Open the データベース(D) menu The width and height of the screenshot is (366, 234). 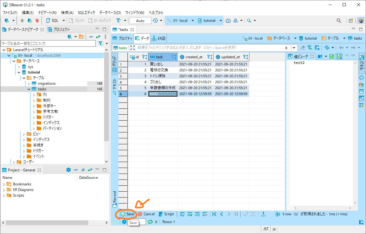110,12
